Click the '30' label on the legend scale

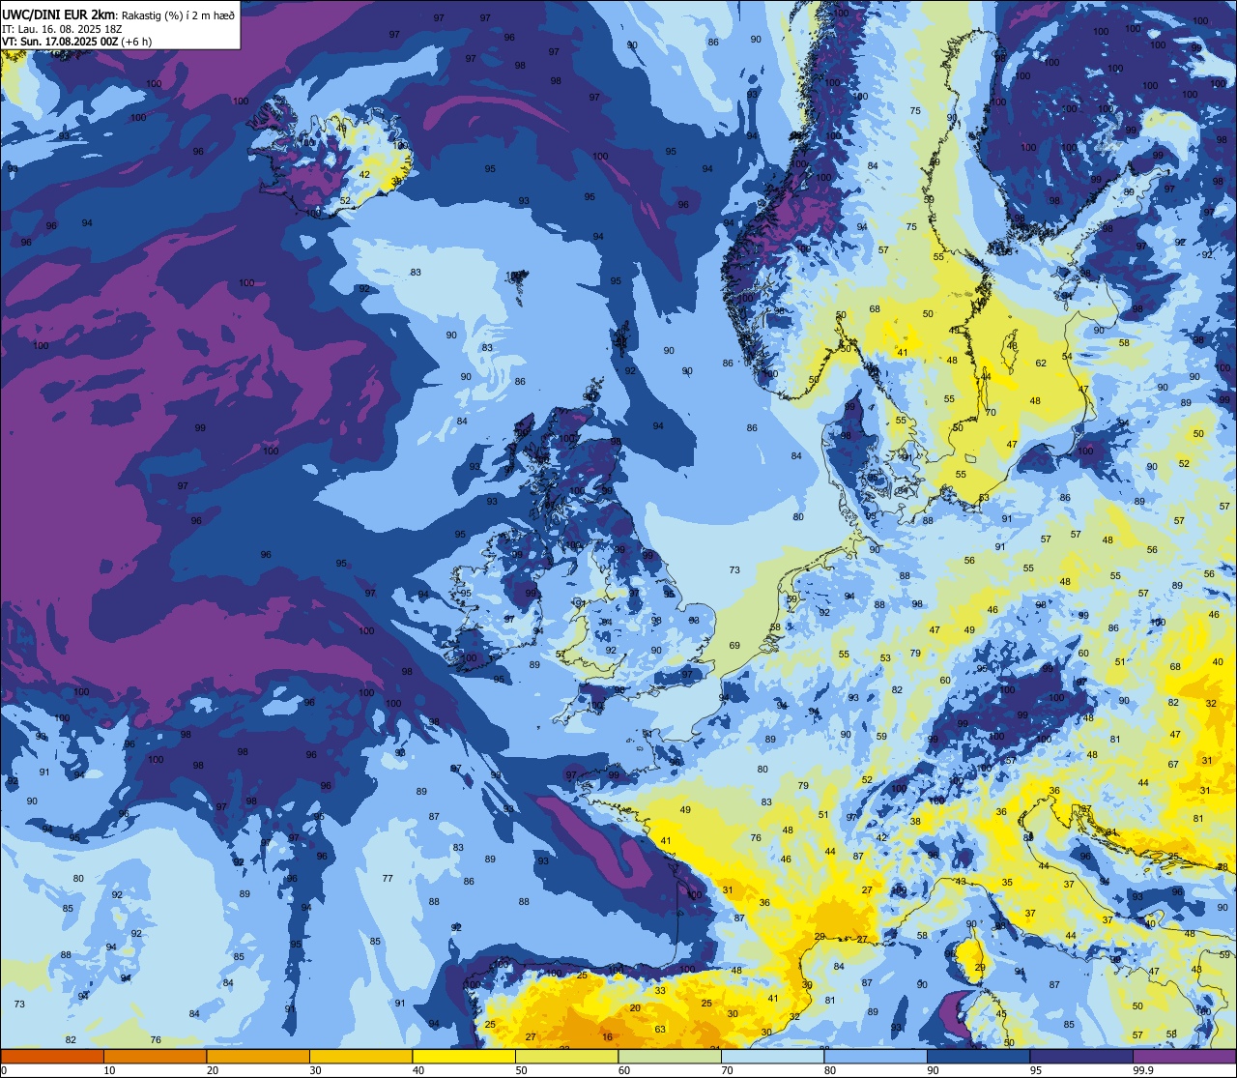(x=315, y=1070)
